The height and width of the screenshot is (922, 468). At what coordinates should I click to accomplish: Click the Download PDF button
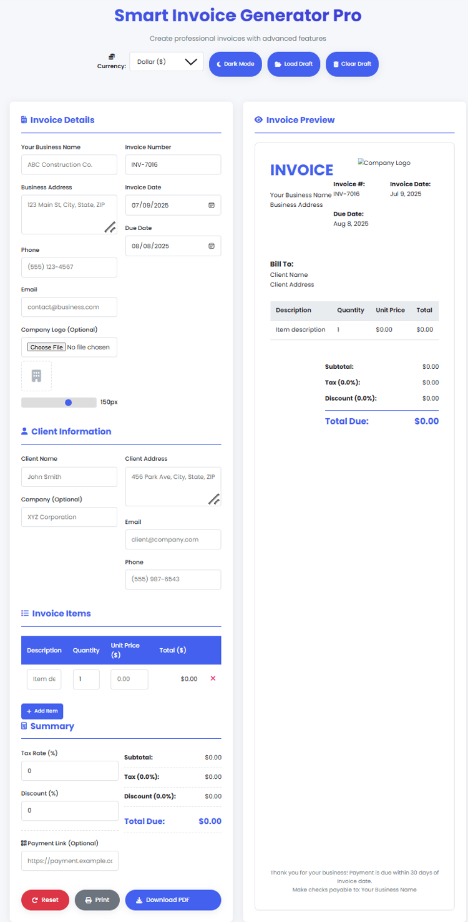point(173,900)
